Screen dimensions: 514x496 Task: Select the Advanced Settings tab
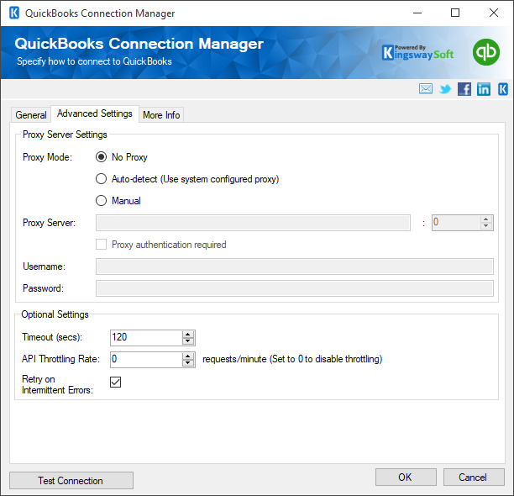click(95, 113)
